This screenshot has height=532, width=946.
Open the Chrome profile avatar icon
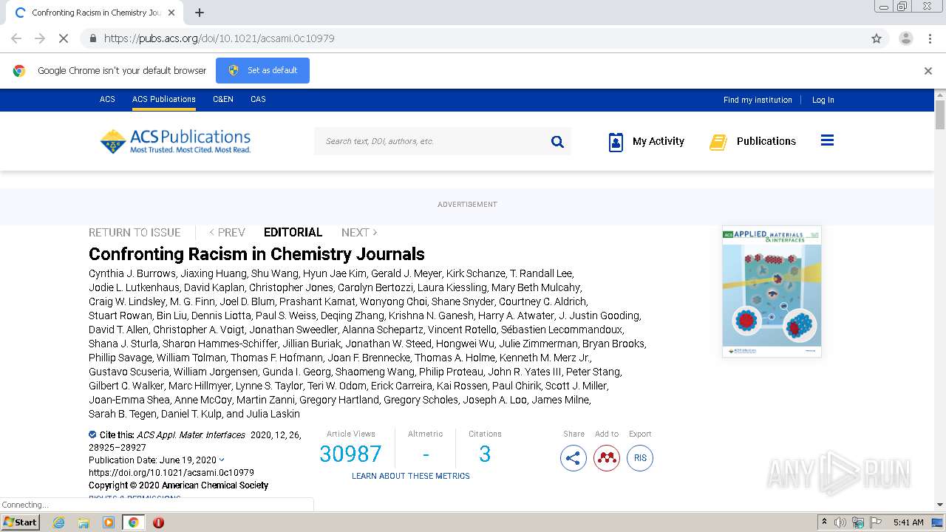pos(905,38)
